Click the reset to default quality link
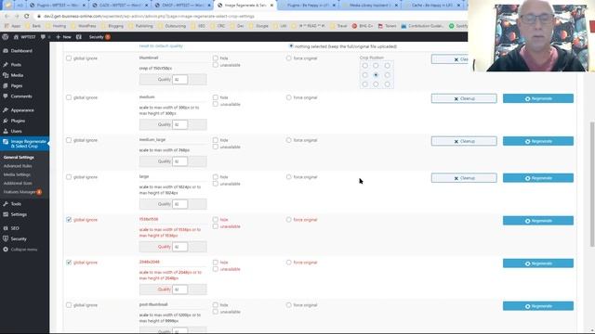The image size is (595, 334). (x=161, y=45)
